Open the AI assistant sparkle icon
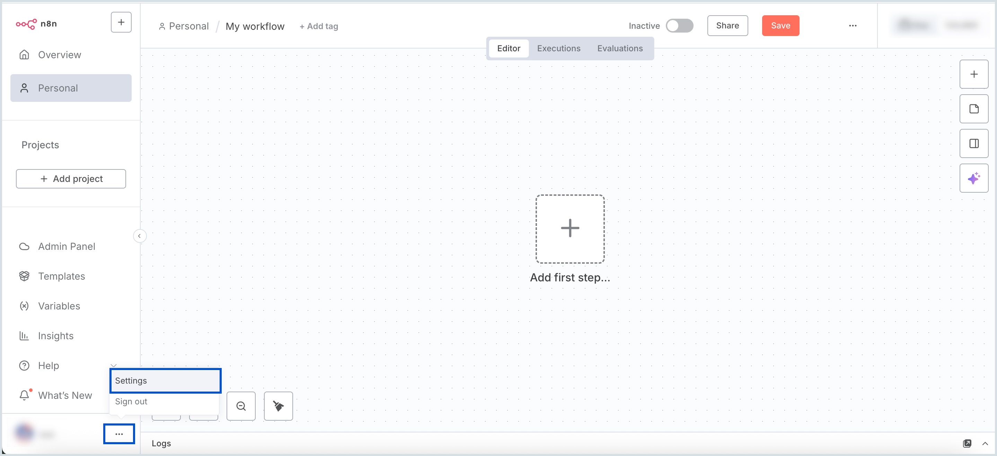Screen dimensions: 997x456 tap(974, 178)
